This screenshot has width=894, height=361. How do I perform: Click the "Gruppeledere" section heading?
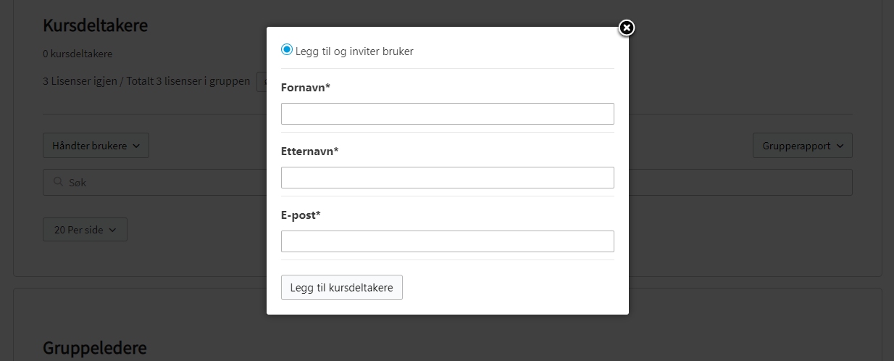[94, 348]
